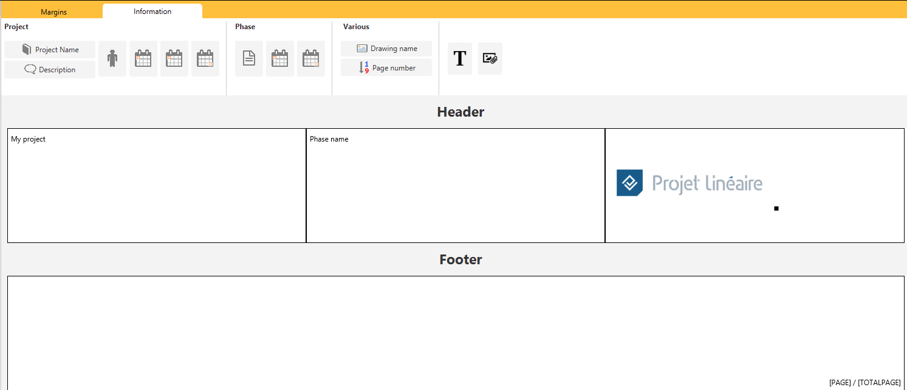
Task: Select the bold T text tool
Action: click(x=460, y=59)
